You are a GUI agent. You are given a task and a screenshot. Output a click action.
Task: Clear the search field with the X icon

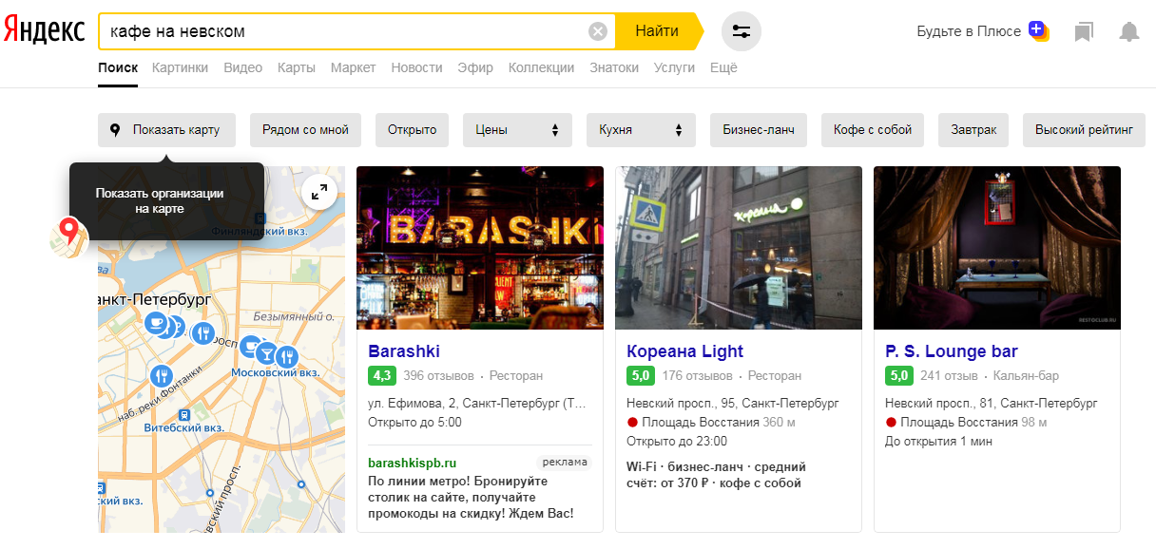coord(598,31)
